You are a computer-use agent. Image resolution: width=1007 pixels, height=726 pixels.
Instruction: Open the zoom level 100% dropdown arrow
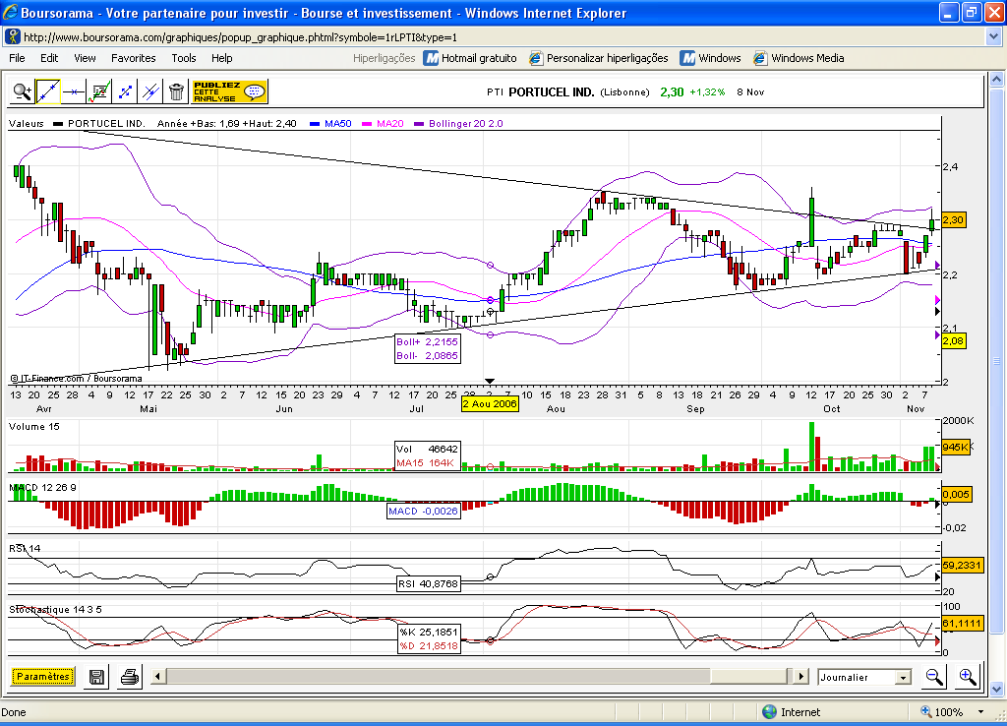[980, 712]
